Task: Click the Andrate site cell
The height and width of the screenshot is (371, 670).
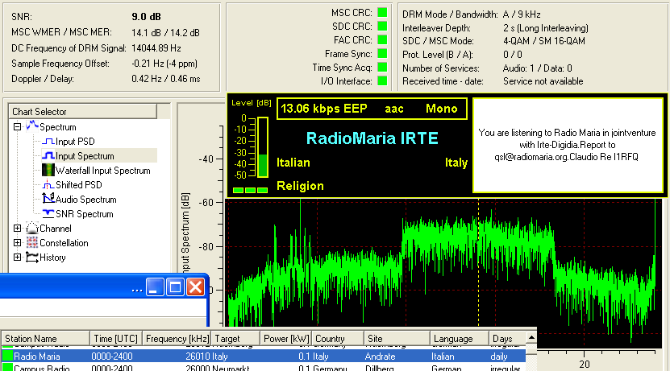Action: coord(380,356)
